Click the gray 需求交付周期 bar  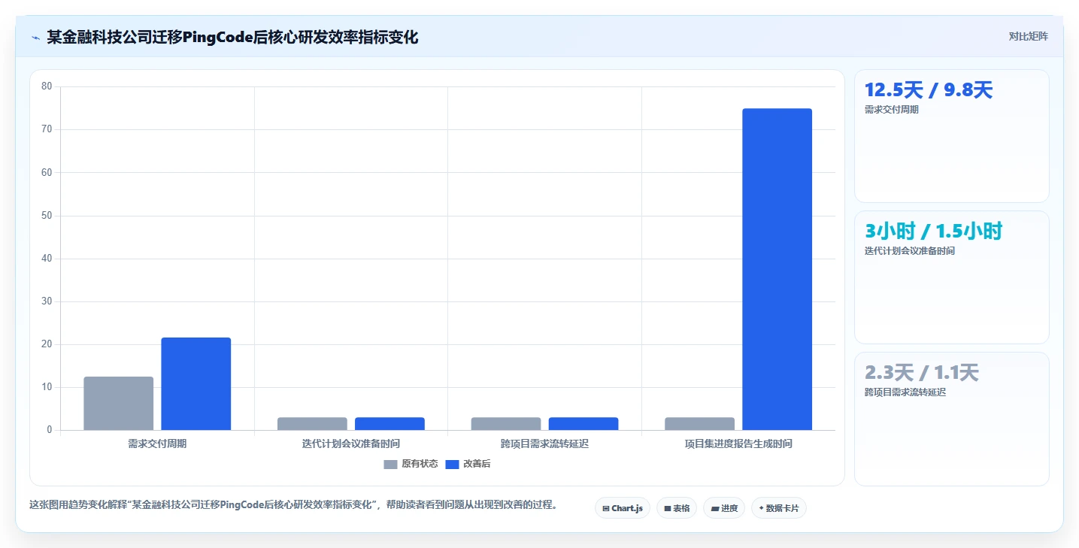119,404
